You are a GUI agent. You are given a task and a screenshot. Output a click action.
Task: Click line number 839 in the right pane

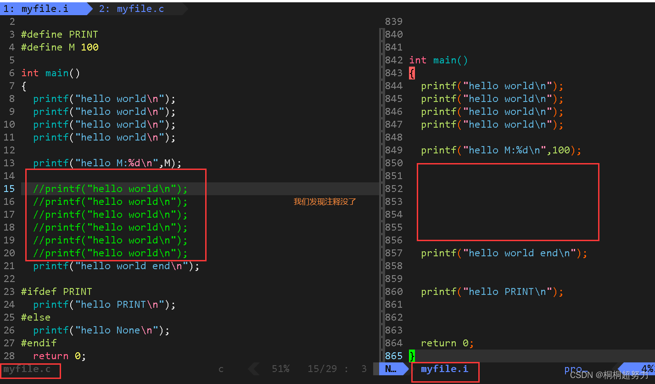394,22
